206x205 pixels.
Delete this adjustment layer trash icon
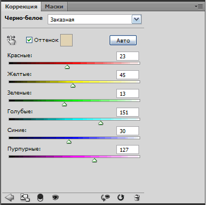[x=137, y=198]
